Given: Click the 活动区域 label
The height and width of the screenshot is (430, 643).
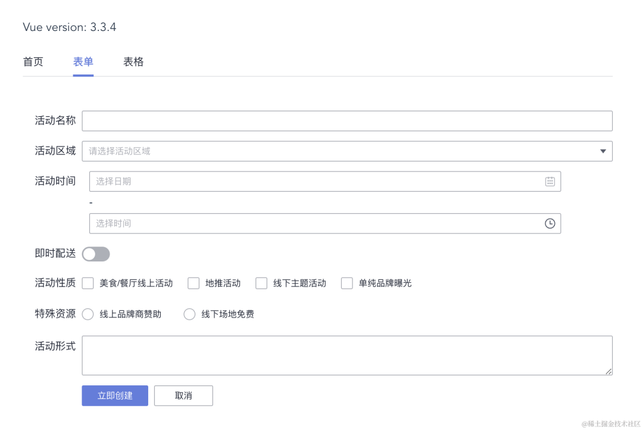Looking at the screenshot, I should [55, 151].
